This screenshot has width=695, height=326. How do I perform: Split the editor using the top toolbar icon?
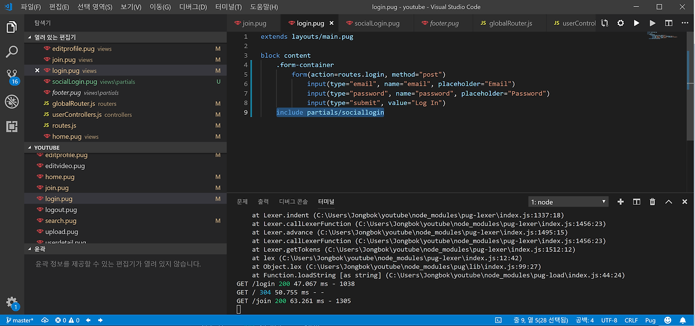[x=668, y=23]
